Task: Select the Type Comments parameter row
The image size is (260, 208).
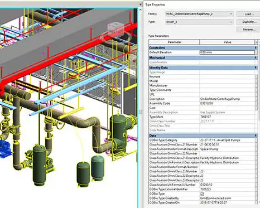Action: click(203, 90)
